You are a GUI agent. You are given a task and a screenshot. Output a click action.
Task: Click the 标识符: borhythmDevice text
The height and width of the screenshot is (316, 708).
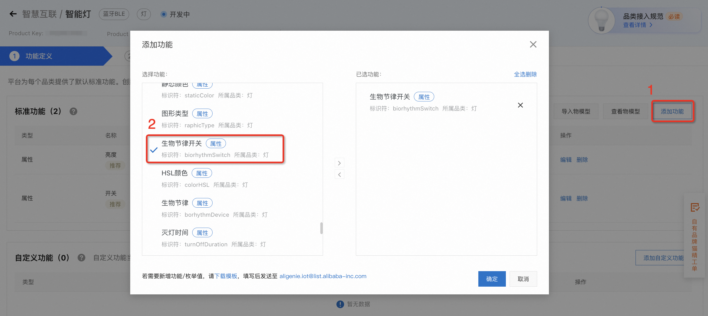pyautogui.click(x=195, y=215)
